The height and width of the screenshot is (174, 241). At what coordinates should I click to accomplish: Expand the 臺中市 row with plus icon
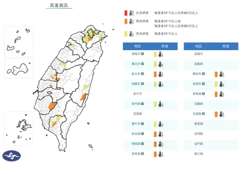[142, 124]
